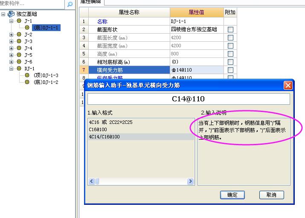305x218 pixels.
Task: Expand the J-6 tree node
Action: click(11, 62)
